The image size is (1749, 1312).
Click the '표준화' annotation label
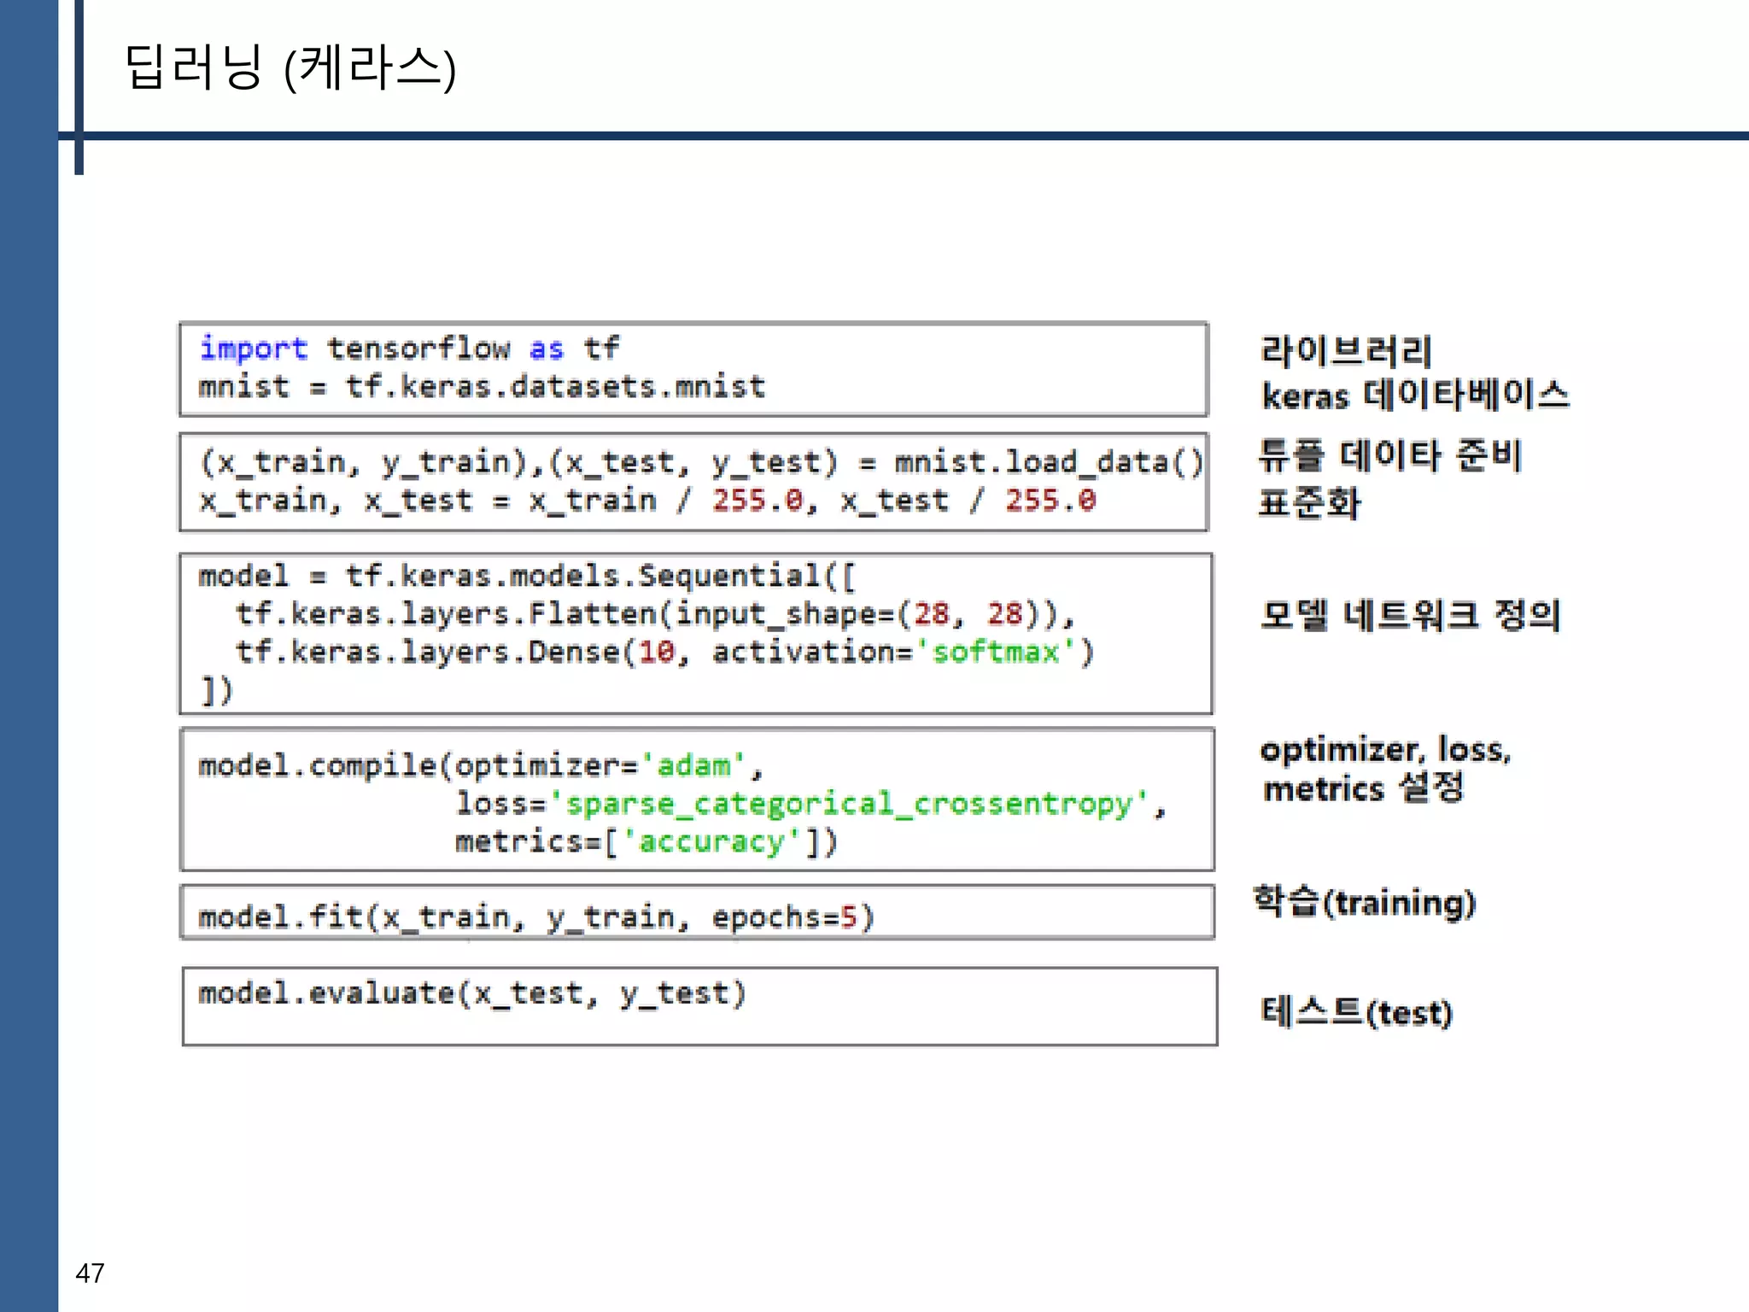[x=1309, y=502]
